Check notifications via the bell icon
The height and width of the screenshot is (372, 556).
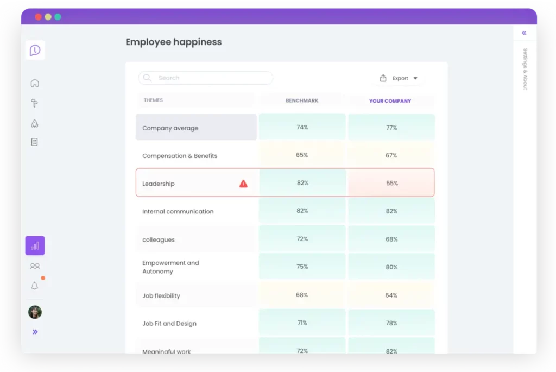point(35,285)
